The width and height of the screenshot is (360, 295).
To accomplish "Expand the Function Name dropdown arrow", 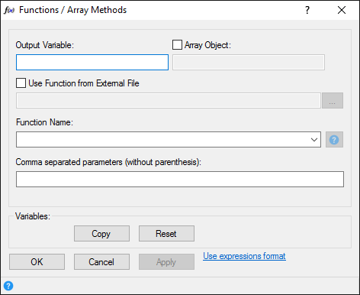I will pyautogui.click(x=314, y=140).
